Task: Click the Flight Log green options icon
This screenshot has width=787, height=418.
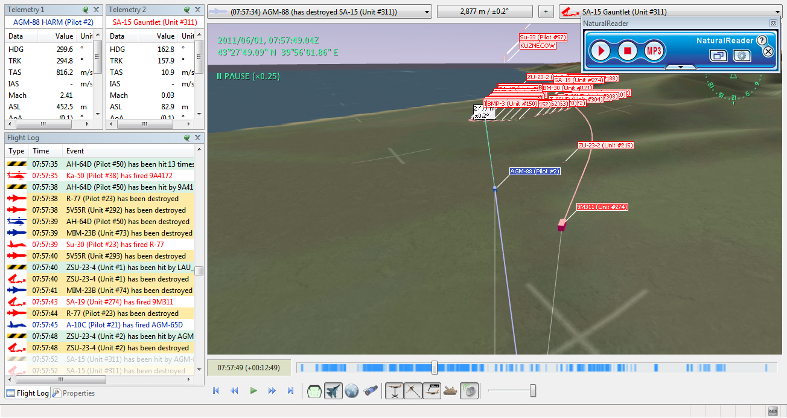Action: click(x=187, y=138)
